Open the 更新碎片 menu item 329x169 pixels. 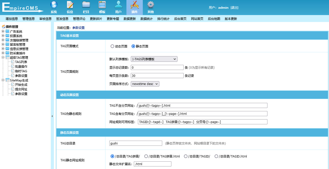pos(96,19)
